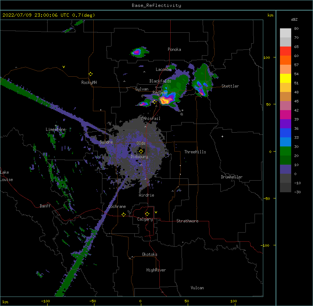Click the Blackfalds city label
The image size is (313, 306).
coord(160,81)
